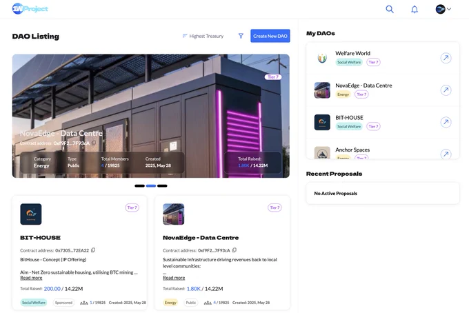Image resolution: width=469 pixels, height=313 pixels.
Task: Click Energy category value on banner
Action: click(x=41, y=165)
